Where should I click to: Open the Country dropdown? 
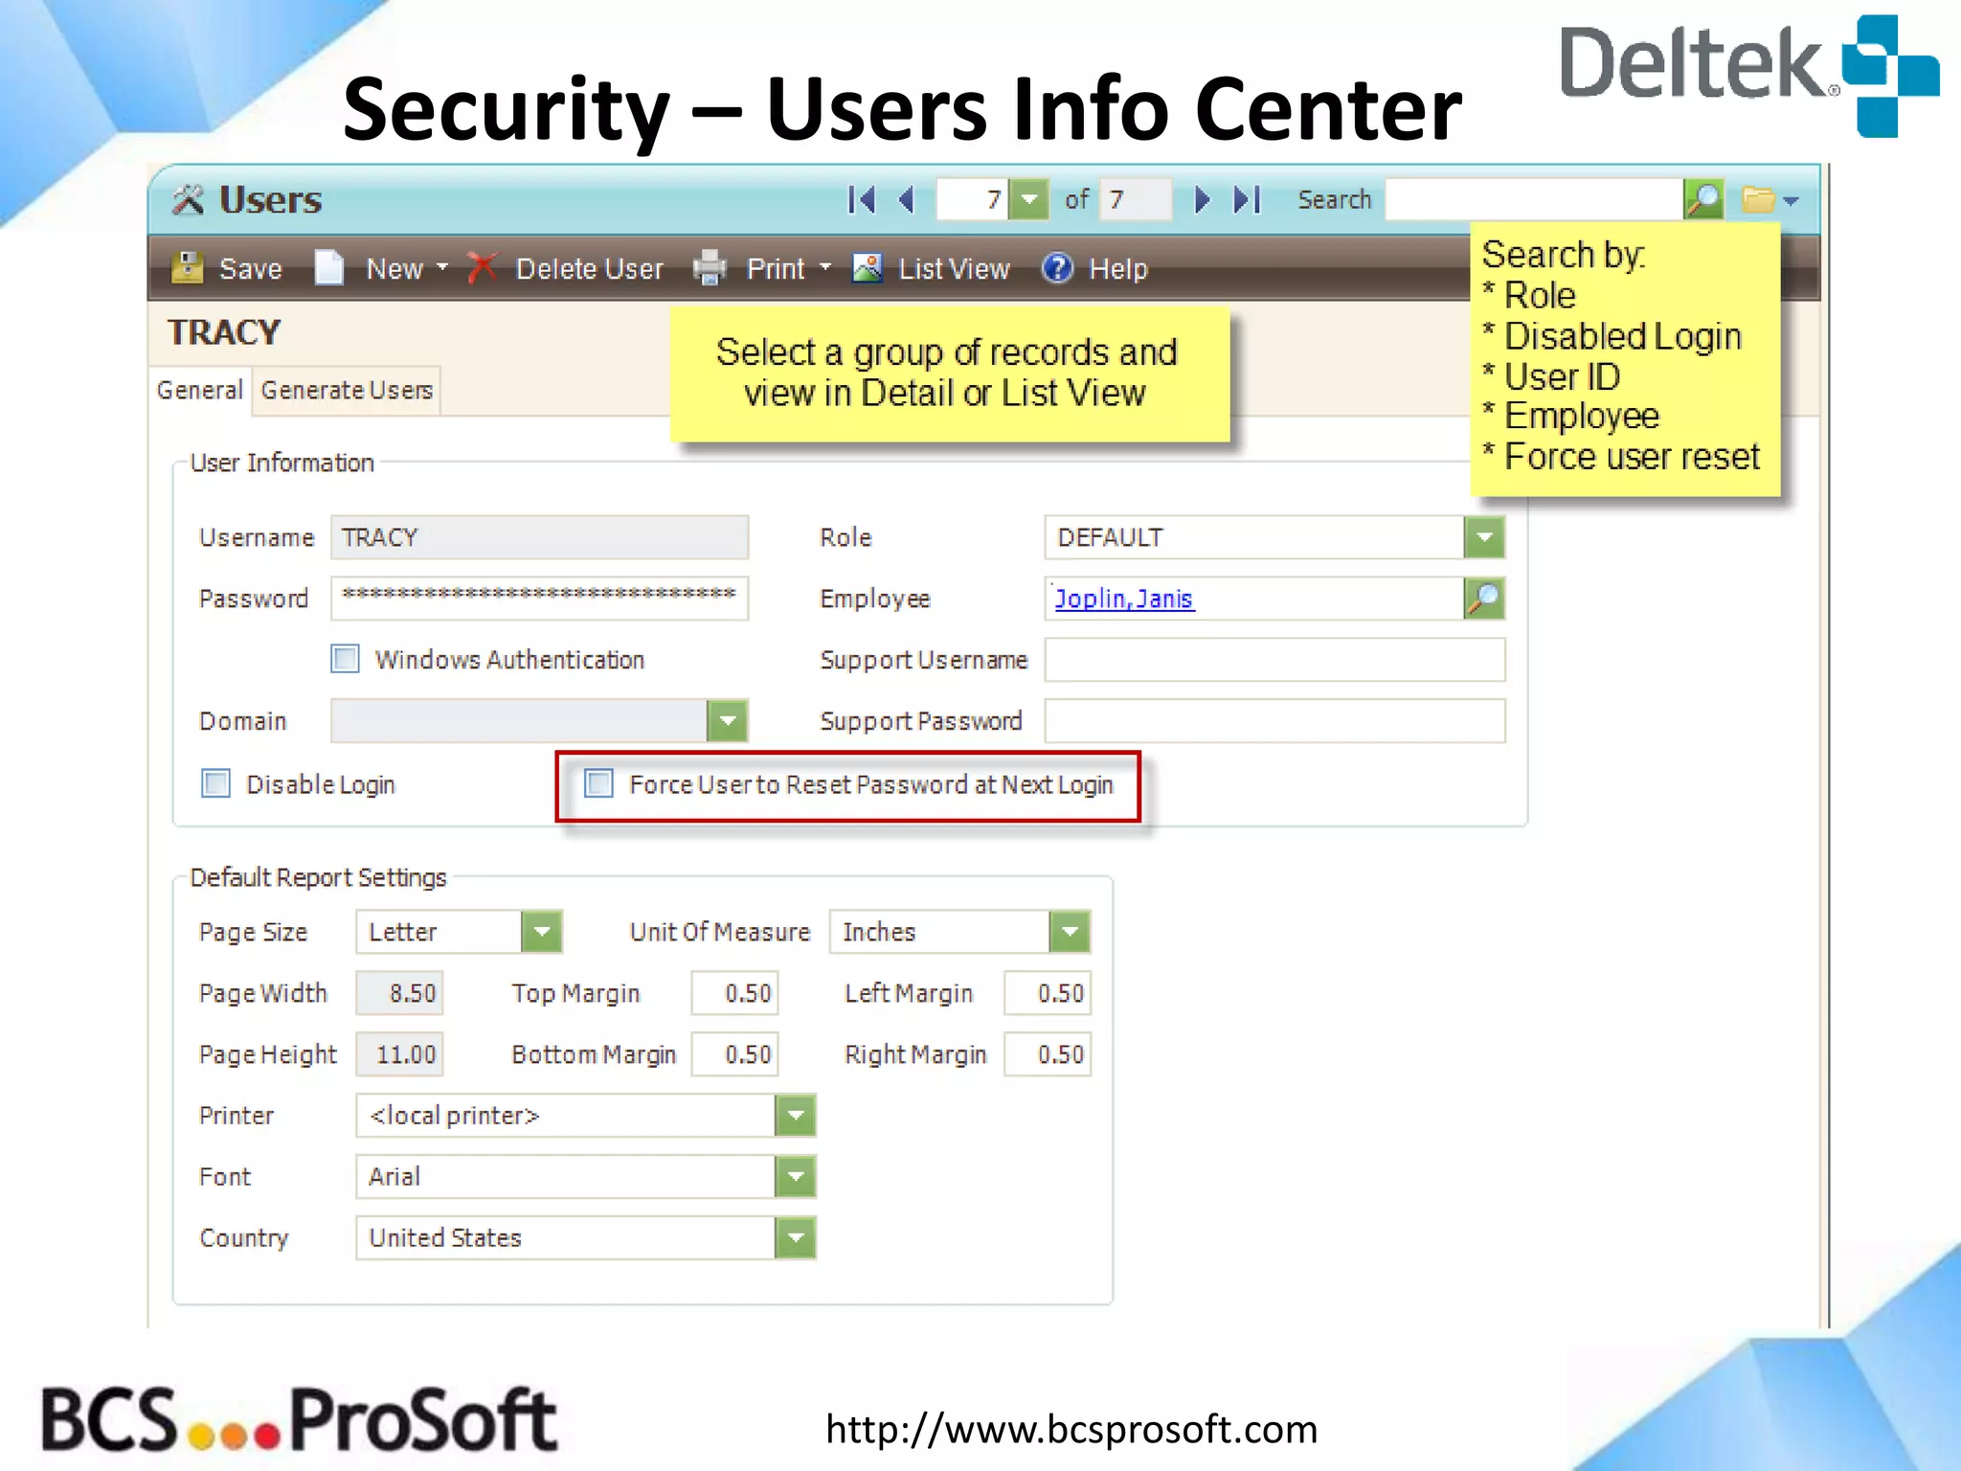(795, 1238)
